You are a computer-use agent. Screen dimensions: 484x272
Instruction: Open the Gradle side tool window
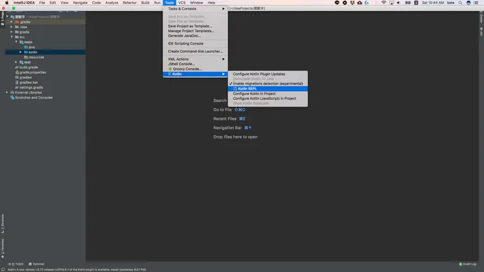click(481, 18)
